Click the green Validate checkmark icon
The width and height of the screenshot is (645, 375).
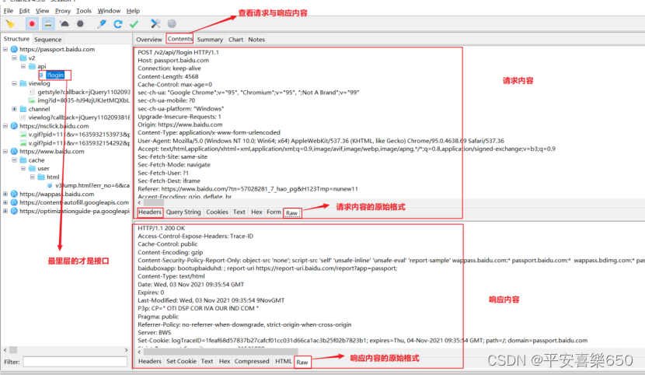pyautogui.click(x=134, y=24)
